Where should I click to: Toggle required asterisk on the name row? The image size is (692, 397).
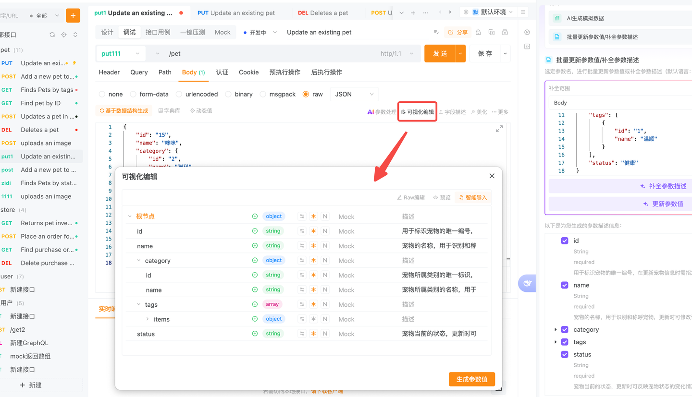coord(314,246)
